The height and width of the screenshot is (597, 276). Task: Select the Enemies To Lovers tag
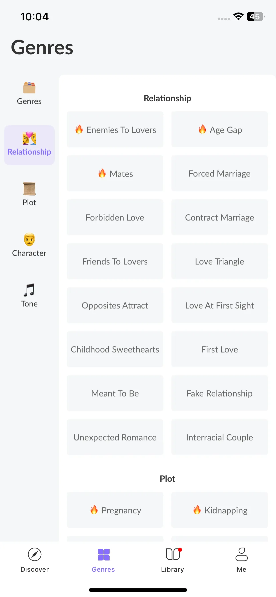115,129
